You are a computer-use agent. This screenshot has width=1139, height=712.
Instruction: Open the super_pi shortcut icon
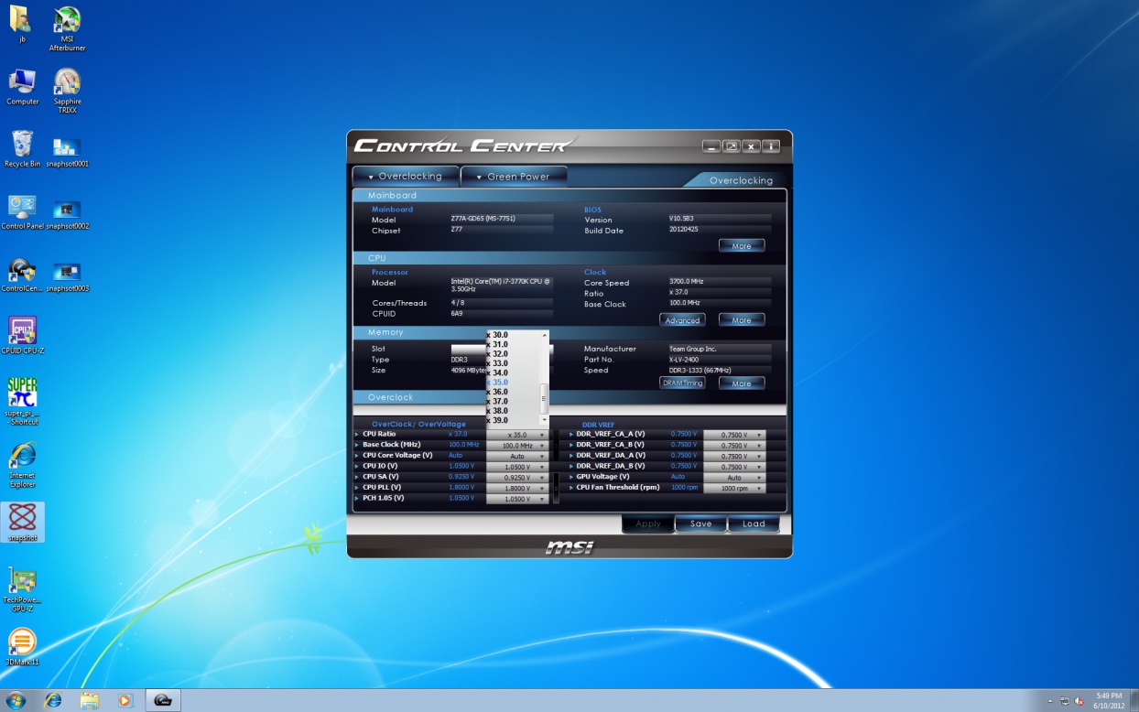point(22,392)
